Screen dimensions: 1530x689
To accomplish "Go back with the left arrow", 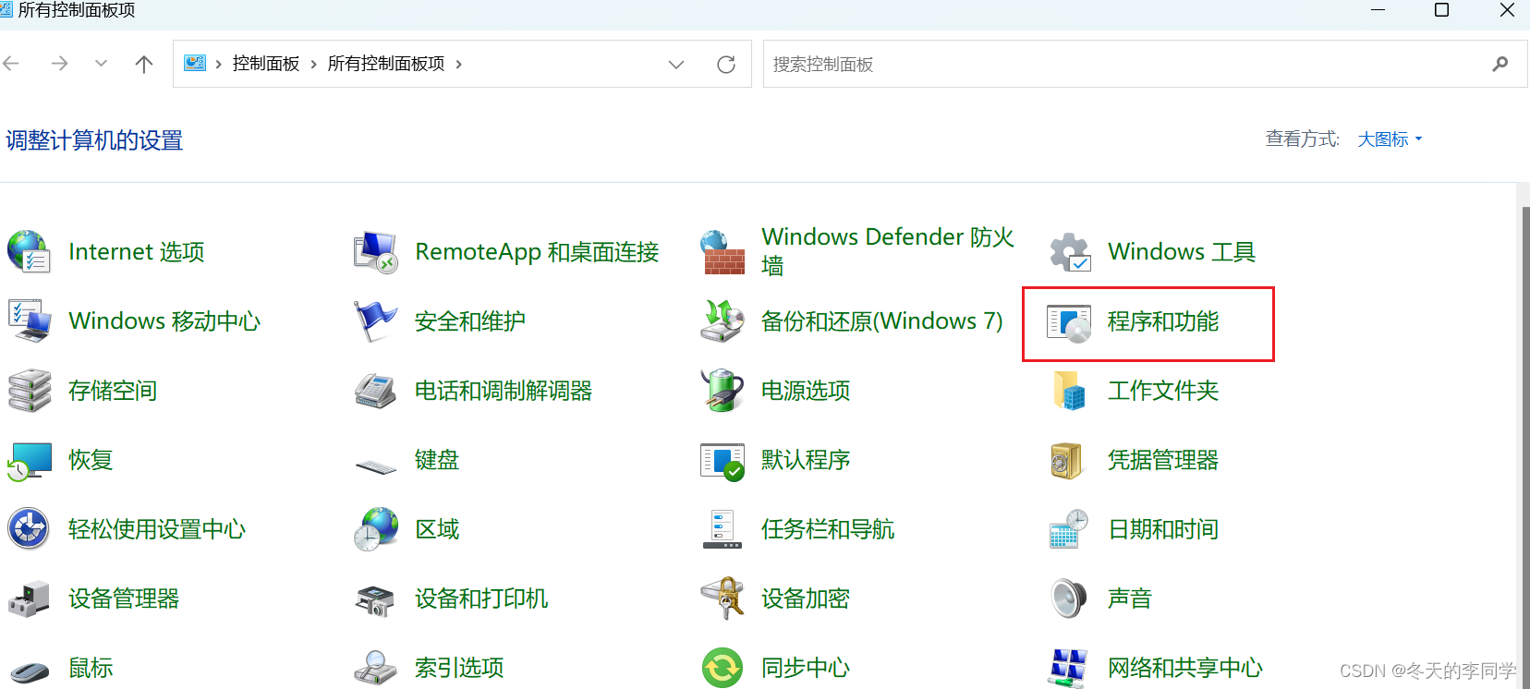I will click(x=11, y=64).
